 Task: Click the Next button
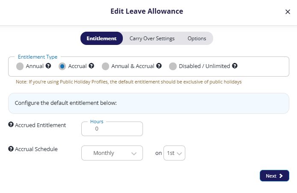coord(274,176)
